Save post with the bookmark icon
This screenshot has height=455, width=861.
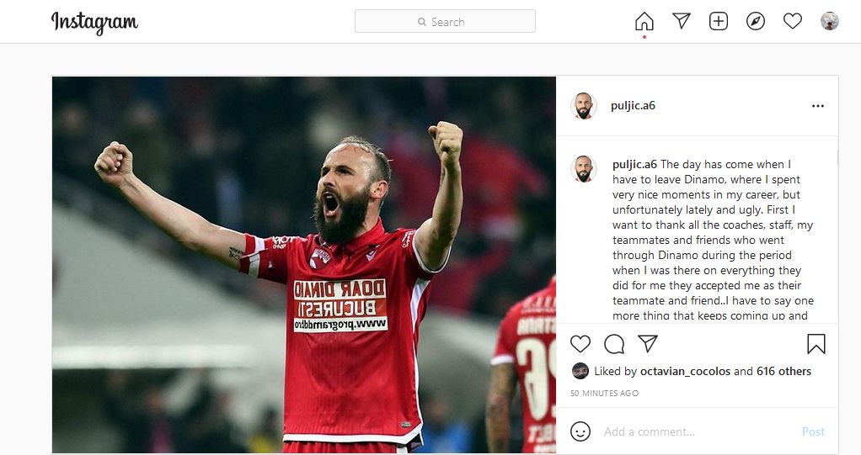point(816,344)
